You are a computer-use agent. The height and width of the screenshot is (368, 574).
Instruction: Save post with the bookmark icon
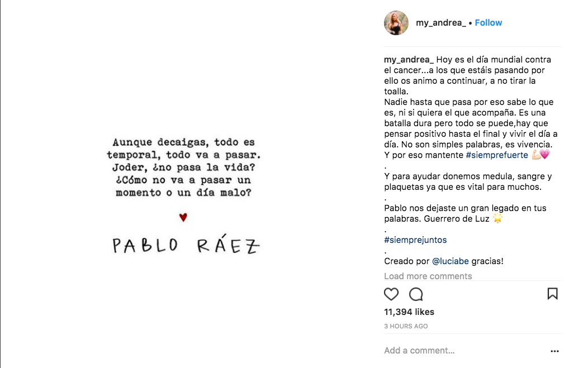click(x=552, y=294)
